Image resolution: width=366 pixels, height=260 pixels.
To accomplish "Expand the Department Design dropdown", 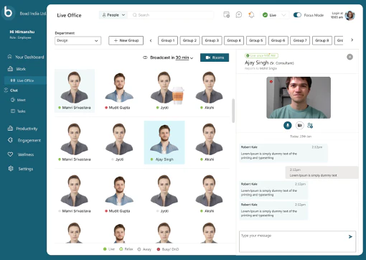I will pyautogui.click(x=78, y=40).
